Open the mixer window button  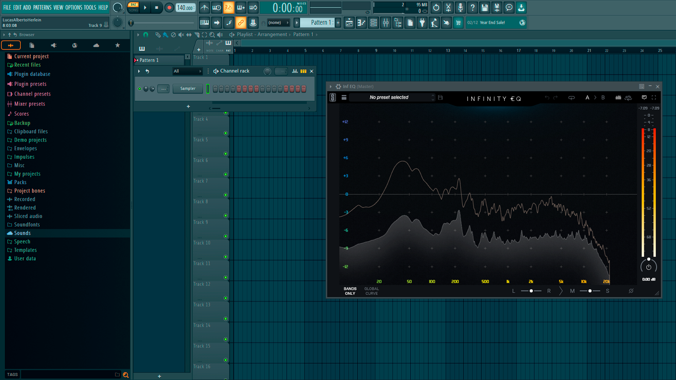click(x=386, y=22)
